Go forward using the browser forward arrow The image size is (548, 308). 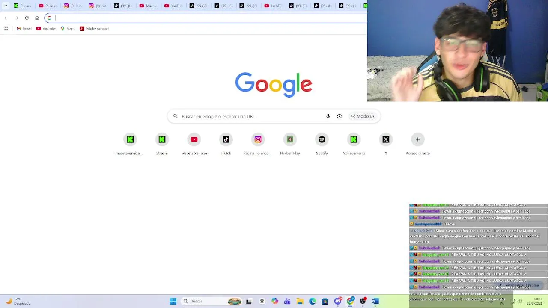point(16,18)
